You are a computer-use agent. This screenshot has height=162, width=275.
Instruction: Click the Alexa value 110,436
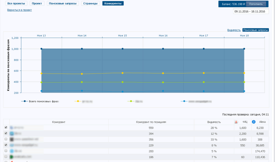pyautogui.click(x=260, y=157)
